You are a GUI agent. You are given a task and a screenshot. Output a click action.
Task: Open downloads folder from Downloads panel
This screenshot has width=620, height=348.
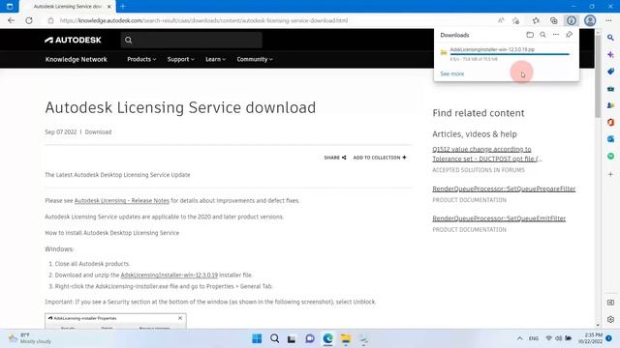coord(530,35)
